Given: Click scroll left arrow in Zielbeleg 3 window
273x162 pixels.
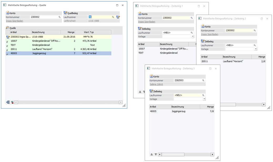Looking at the screenshot, I should (160, 154).
